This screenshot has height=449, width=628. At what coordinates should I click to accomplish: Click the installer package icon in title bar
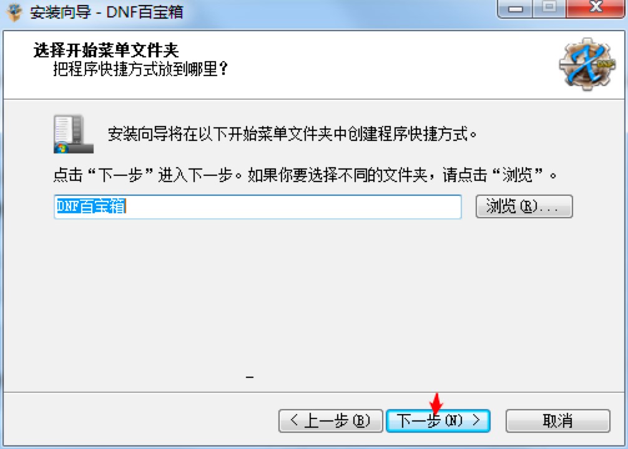point(15,12)
